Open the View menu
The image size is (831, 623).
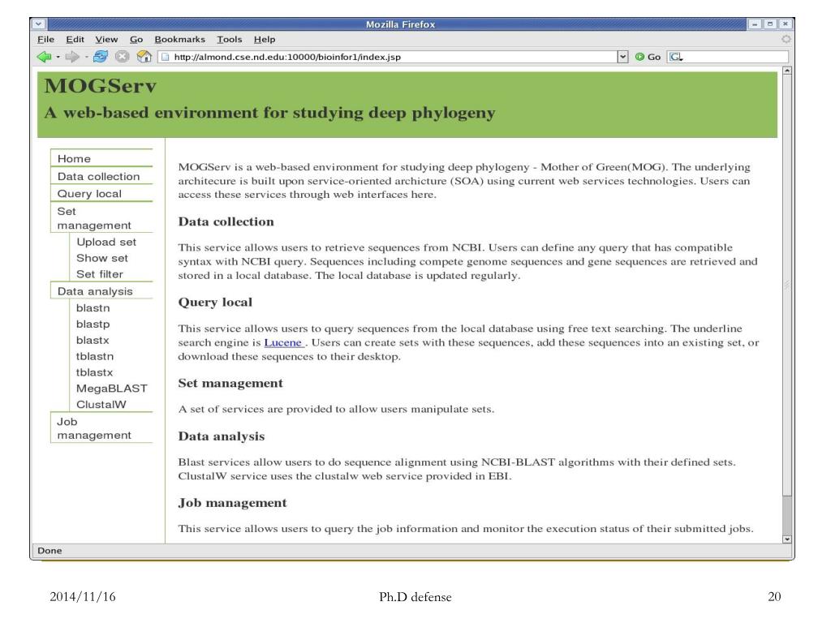106,39
